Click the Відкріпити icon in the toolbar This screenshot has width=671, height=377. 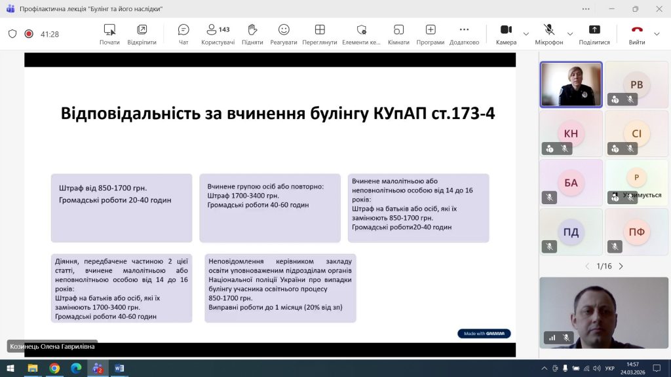(x=142, y=34)
